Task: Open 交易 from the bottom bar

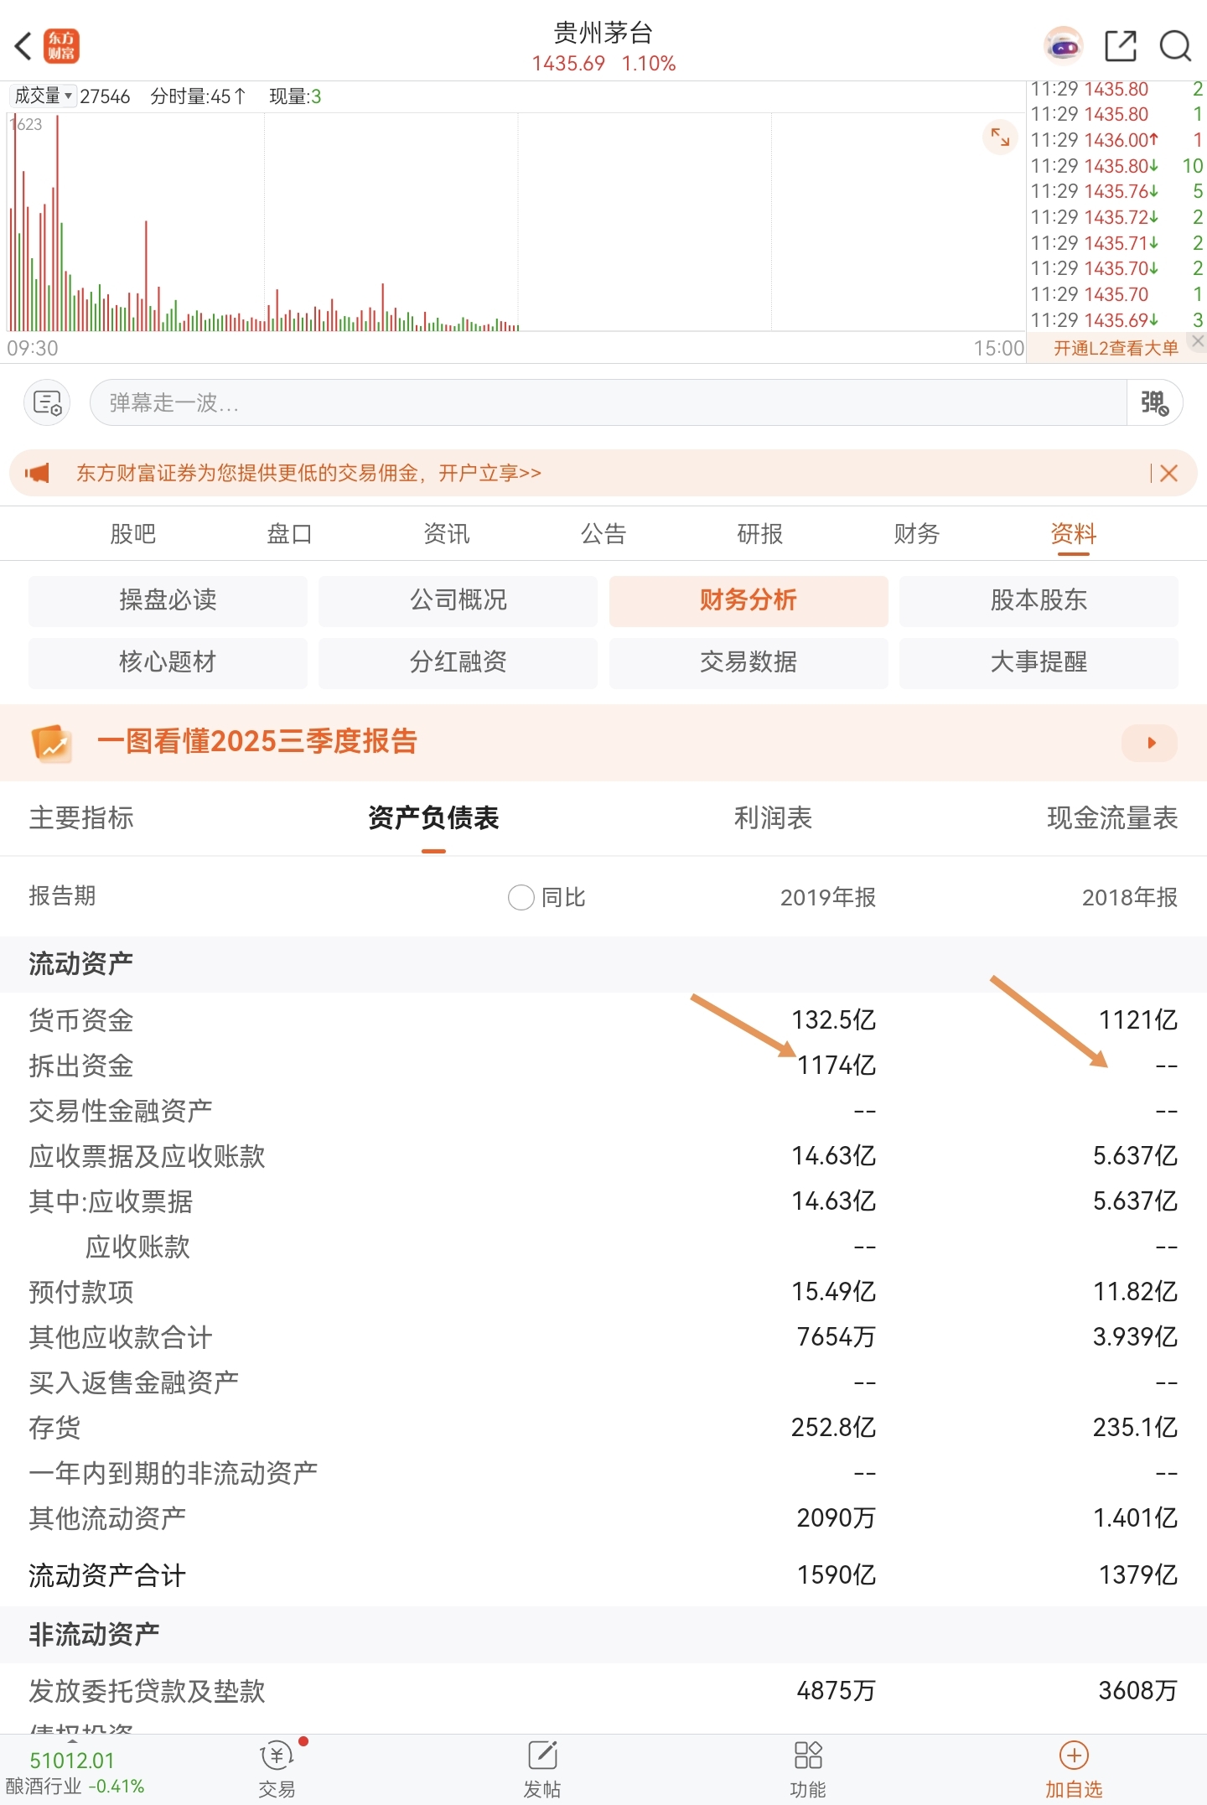Action: [x=277, y=1769]
